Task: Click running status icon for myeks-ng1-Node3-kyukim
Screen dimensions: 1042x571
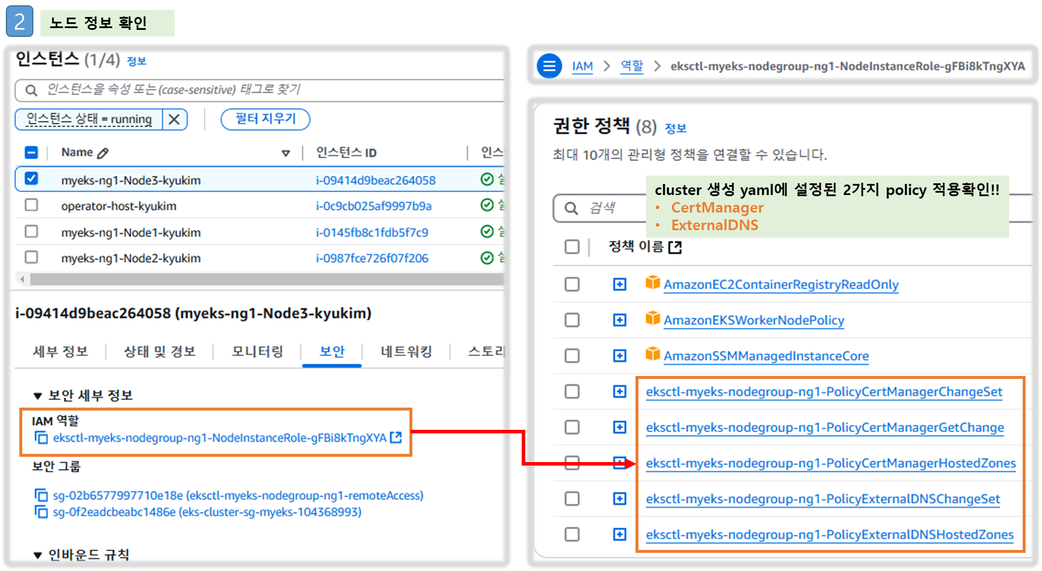Action: (x=487, y=179)
